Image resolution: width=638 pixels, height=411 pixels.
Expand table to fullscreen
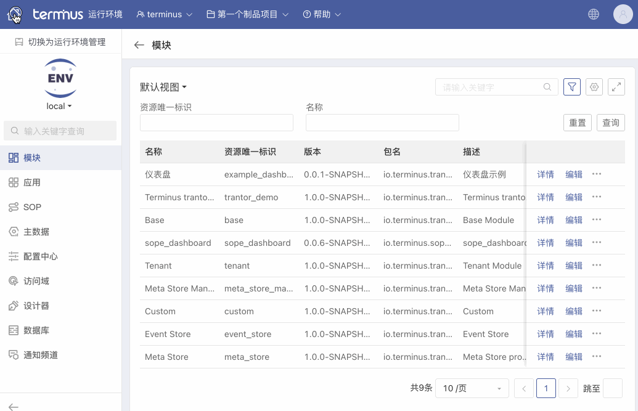tap(616, 87)
